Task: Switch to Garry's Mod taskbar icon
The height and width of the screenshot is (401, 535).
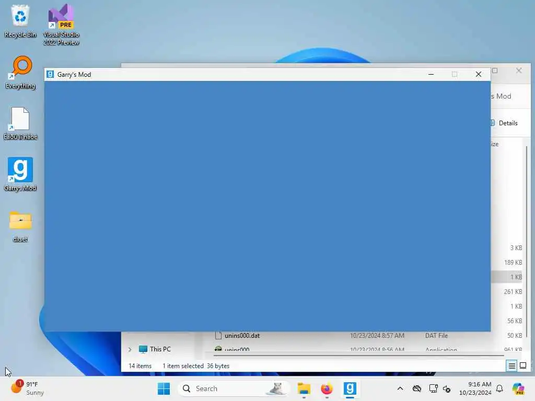Action: pos(350,388)
